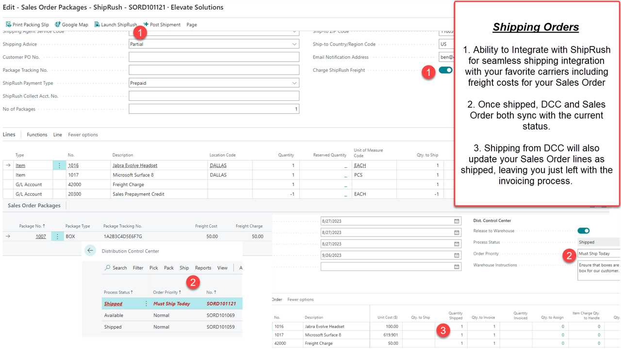Viewport: 621px width, 349px height.
Task: Open row options for package 1007
Action: point(57,237)
